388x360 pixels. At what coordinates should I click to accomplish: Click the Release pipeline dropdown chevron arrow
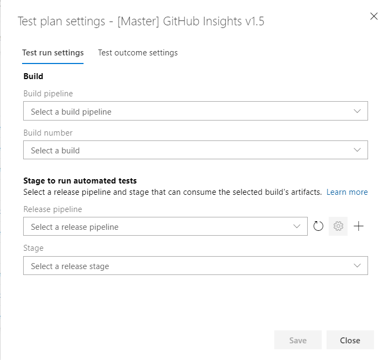pyautogui.click(x=296, y=227)
